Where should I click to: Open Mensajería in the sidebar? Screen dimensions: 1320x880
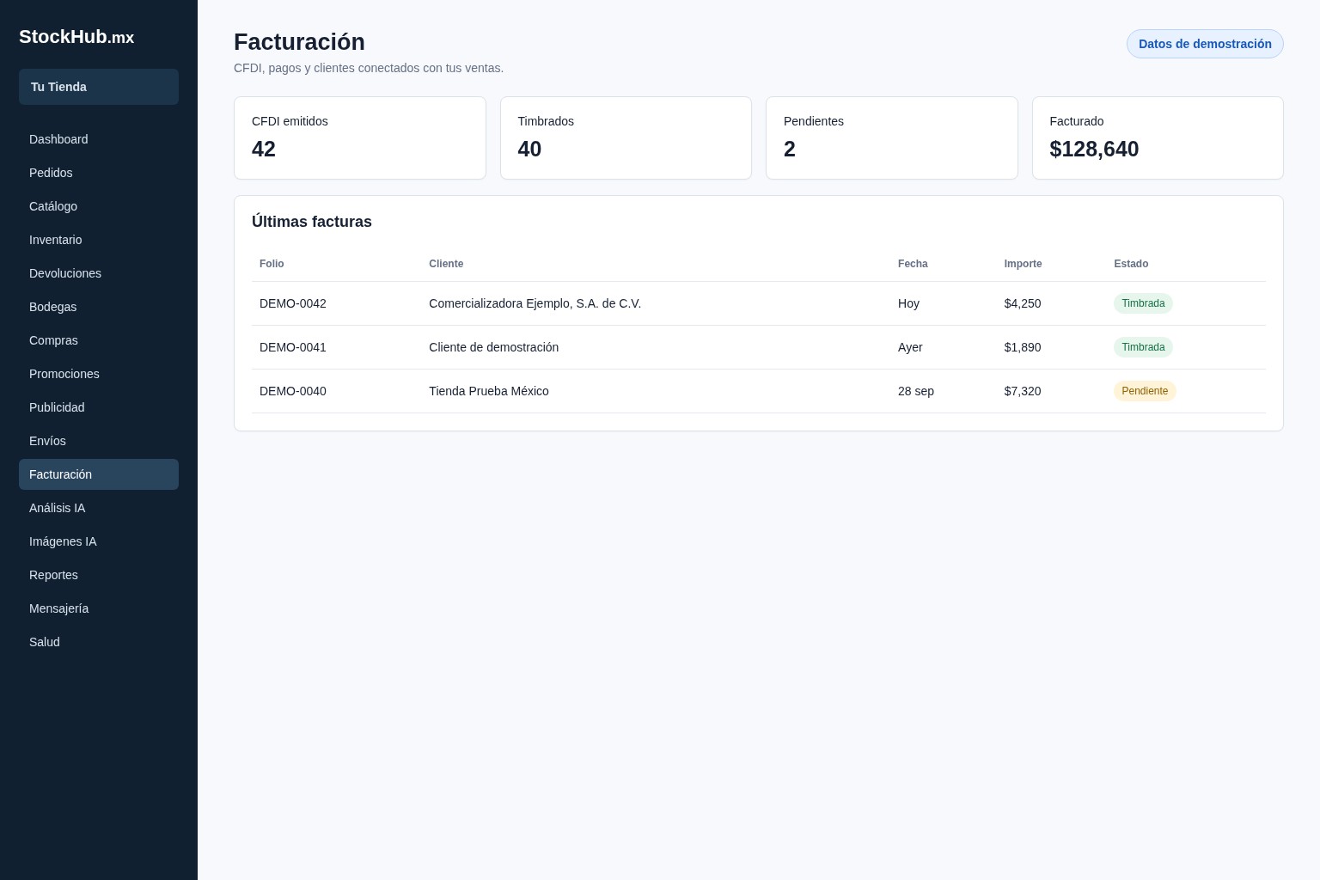click(99, 608)
